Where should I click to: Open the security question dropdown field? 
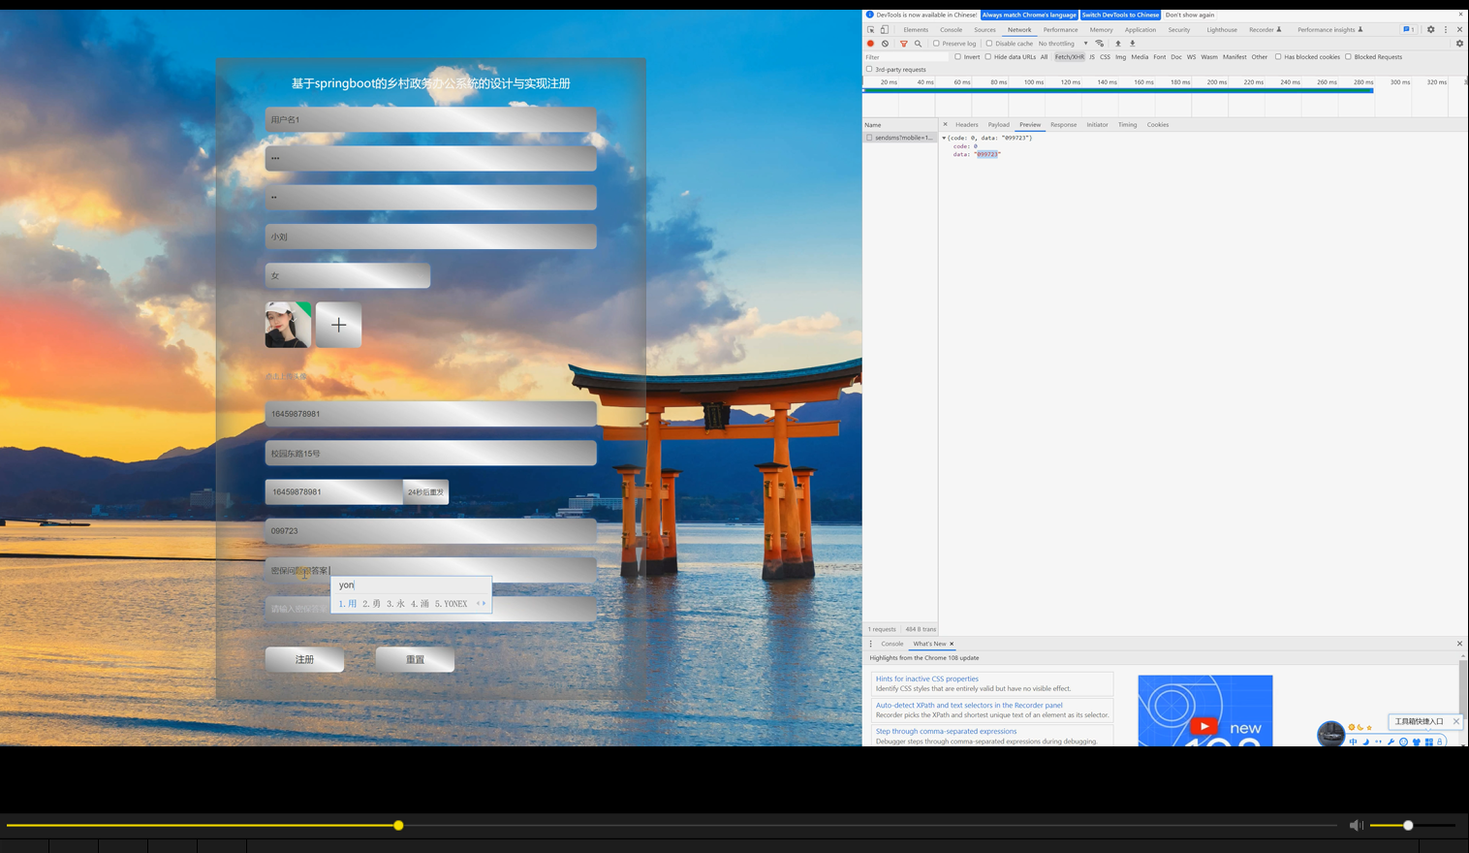tap(431, 570)
